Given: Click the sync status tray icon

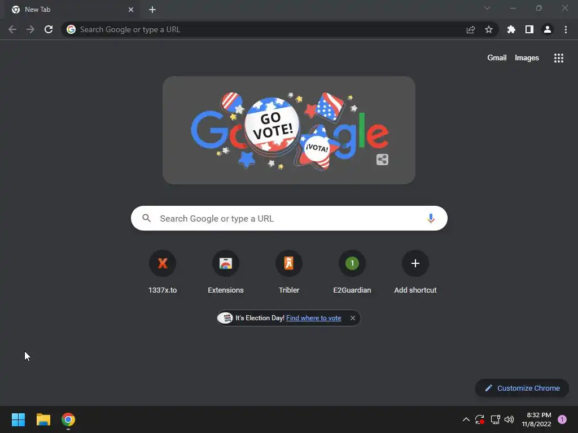Looking at the screenshot, I should point(480,419).
